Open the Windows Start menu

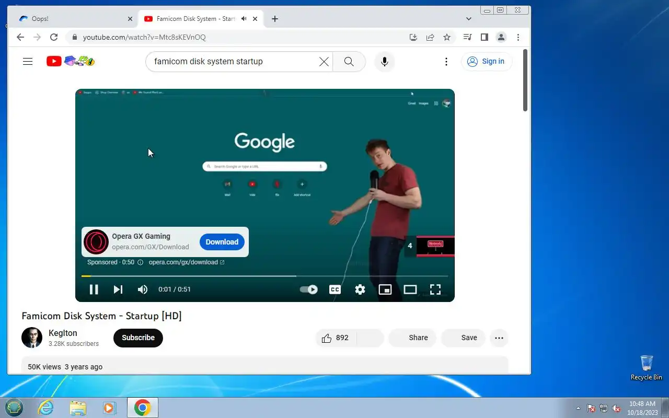tap(14, 407)
